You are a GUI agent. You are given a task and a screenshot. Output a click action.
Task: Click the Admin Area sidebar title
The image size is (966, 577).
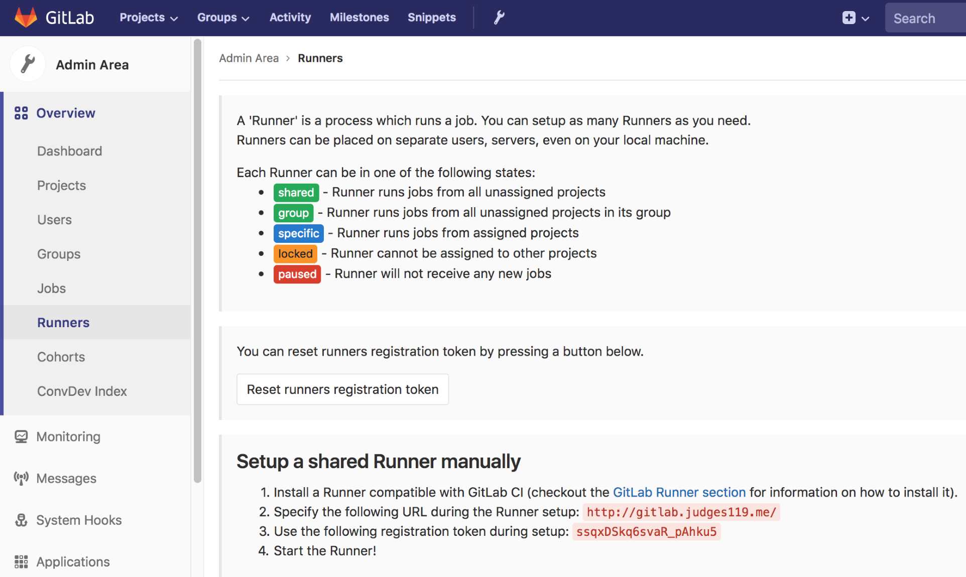[92, 65]
